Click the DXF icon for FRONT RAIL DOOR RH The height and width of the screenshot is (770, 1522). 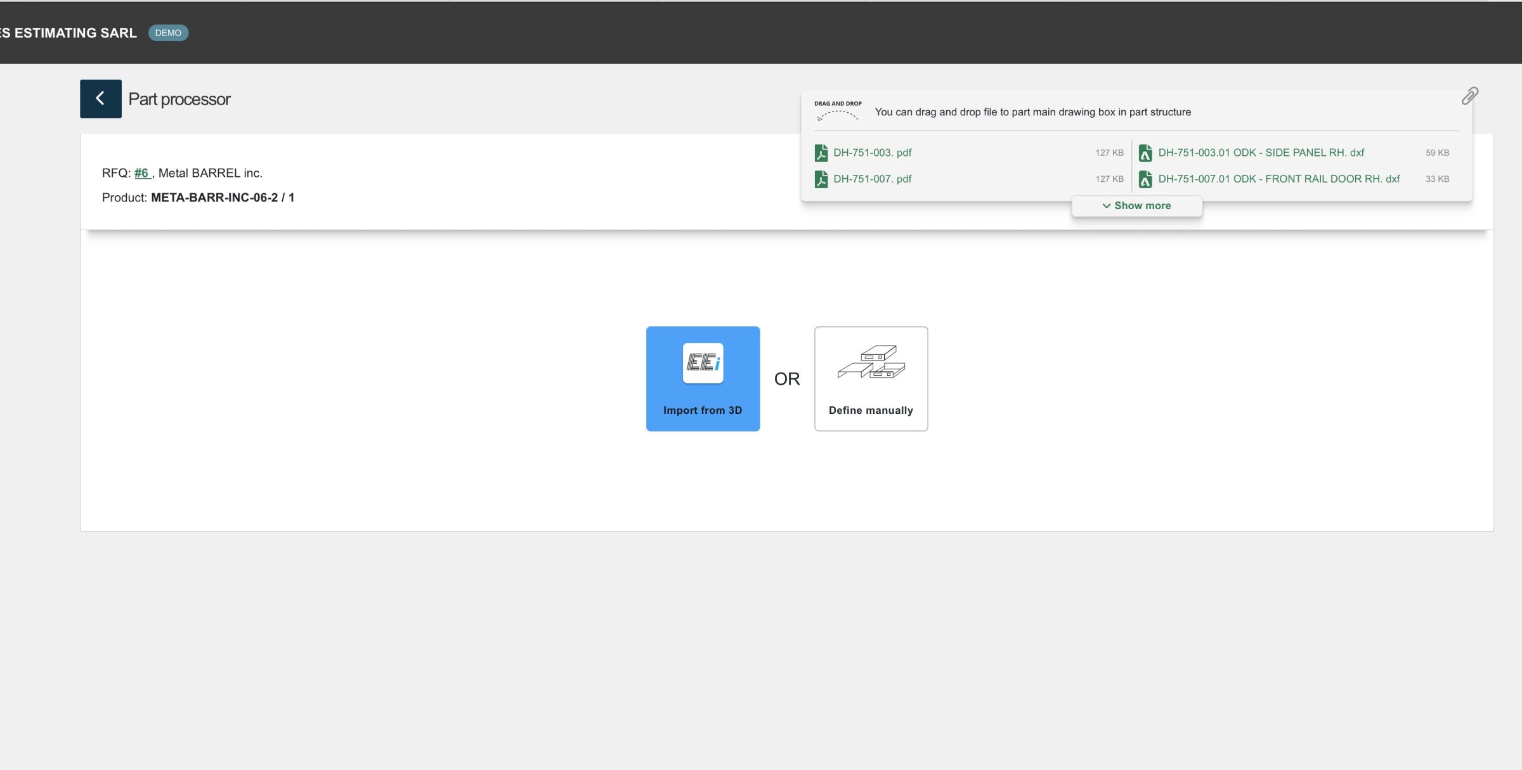(x=1145, y=179)
